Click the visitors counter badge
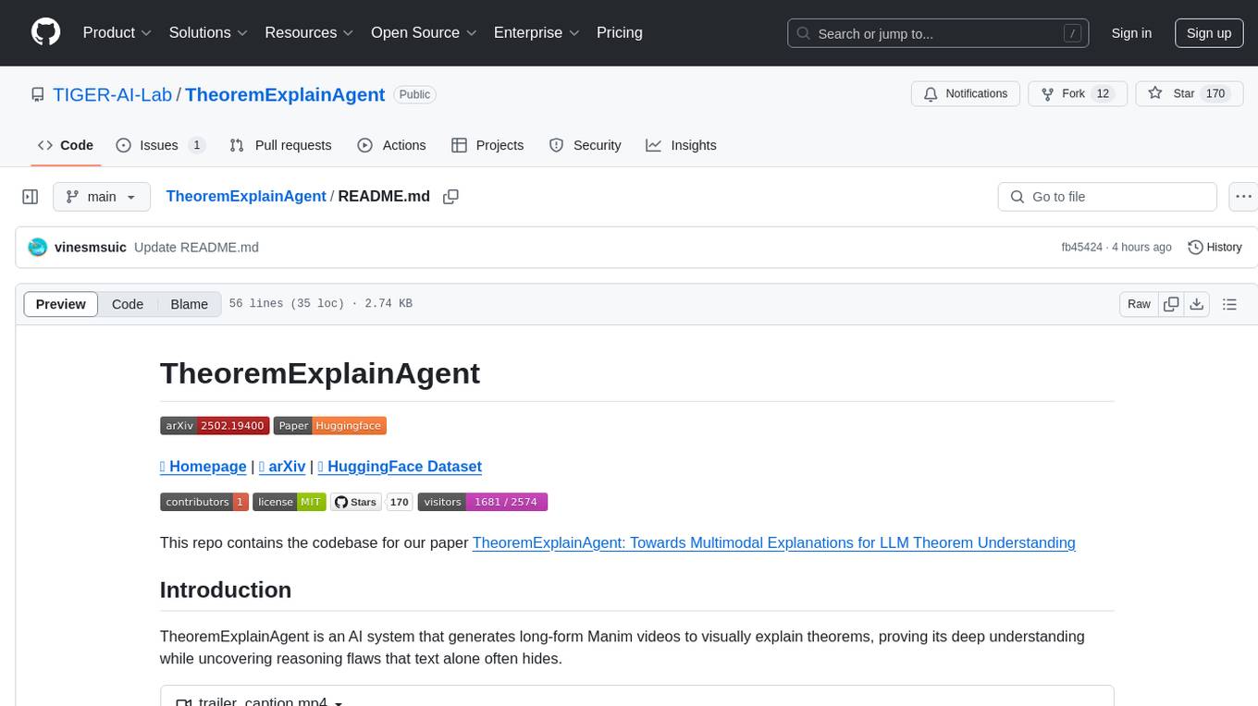Viewport: 1258px width, 706px height. (483, 502)
